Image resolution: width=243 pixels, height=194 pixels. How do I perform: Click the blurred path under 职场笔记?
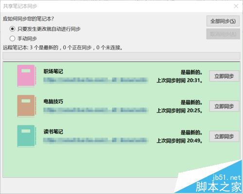point(96,80)
